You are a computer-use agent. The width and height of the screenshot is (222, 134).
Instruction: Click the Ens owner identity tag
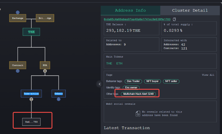click(x=131, y=88)
